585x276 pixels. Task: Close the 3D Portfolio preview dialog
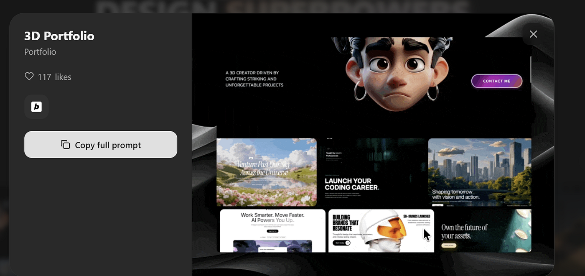(533, 34)
